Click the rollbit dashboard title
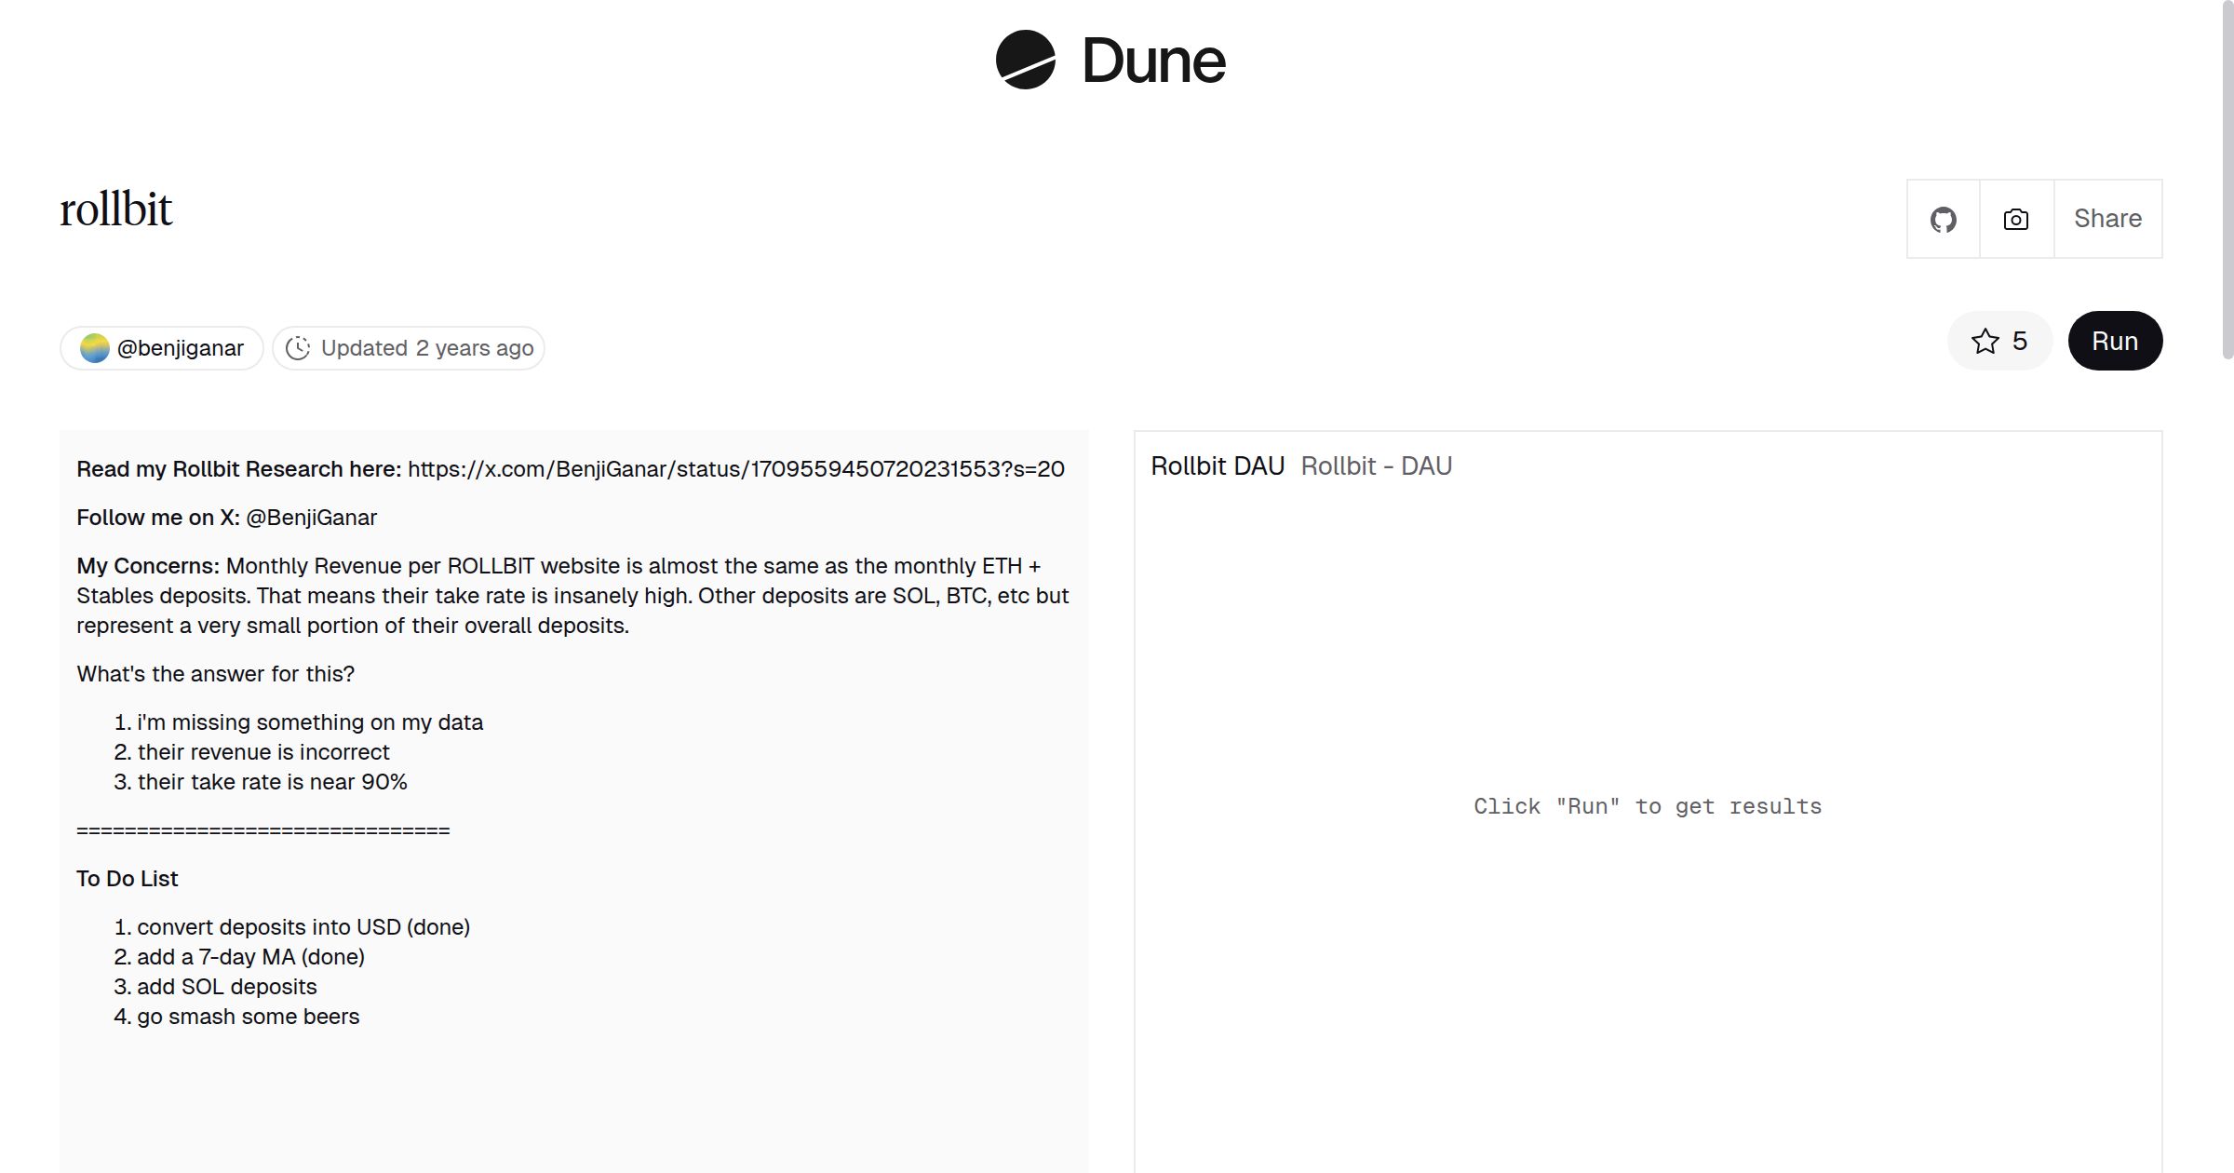The height and width of the screenshot is (1173, 2234). tap(116, 209)
